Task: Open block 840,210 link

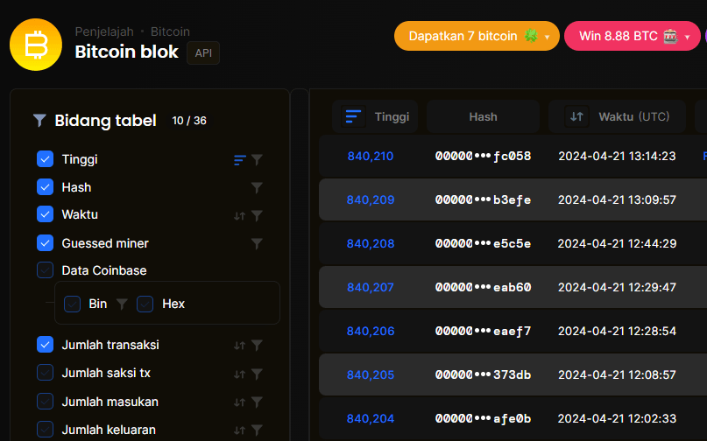Action: click(371, 157)
